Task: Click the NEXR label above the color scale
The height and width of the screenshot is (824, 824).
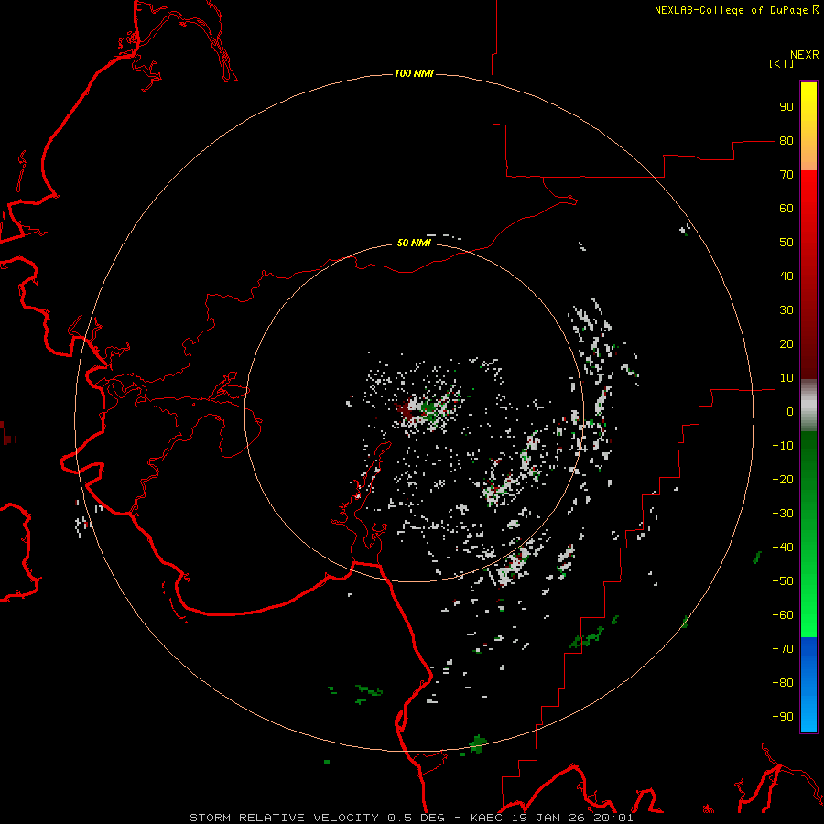Action: point(805,55)
